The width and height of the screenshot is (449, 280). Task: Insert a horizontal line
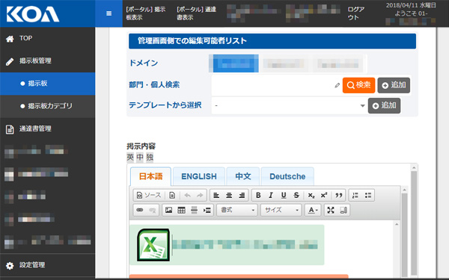coord(194,211)
